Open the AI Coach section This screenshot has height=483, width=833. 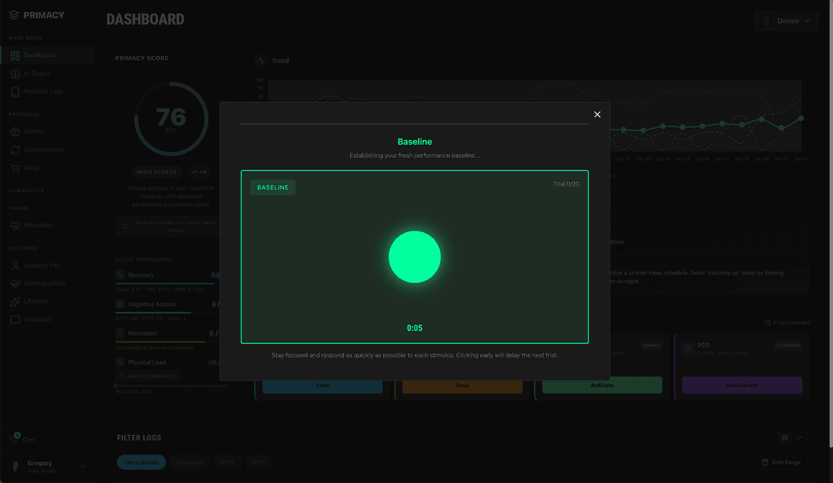click(x=15, y=73)
